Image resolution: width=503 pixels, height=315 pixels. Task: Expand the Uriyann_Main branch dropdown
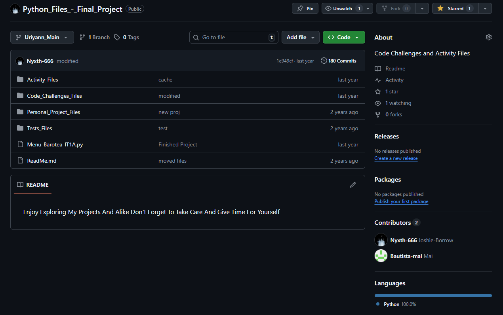pyautogui.click(x=42, y=37)
